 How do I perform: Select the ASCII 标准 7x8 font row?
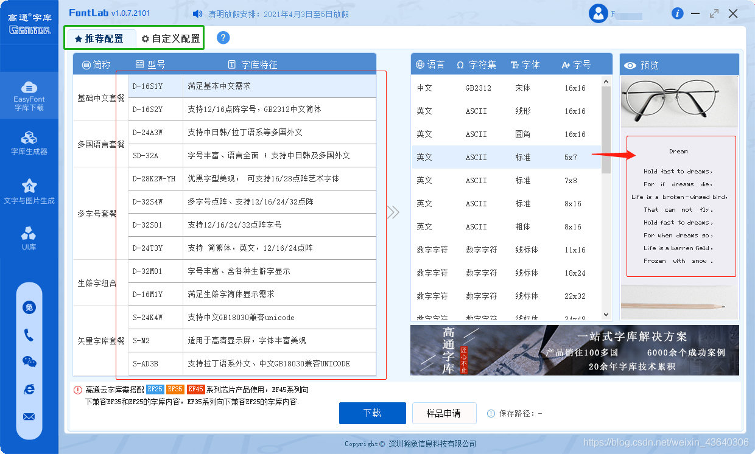point(507,181)
